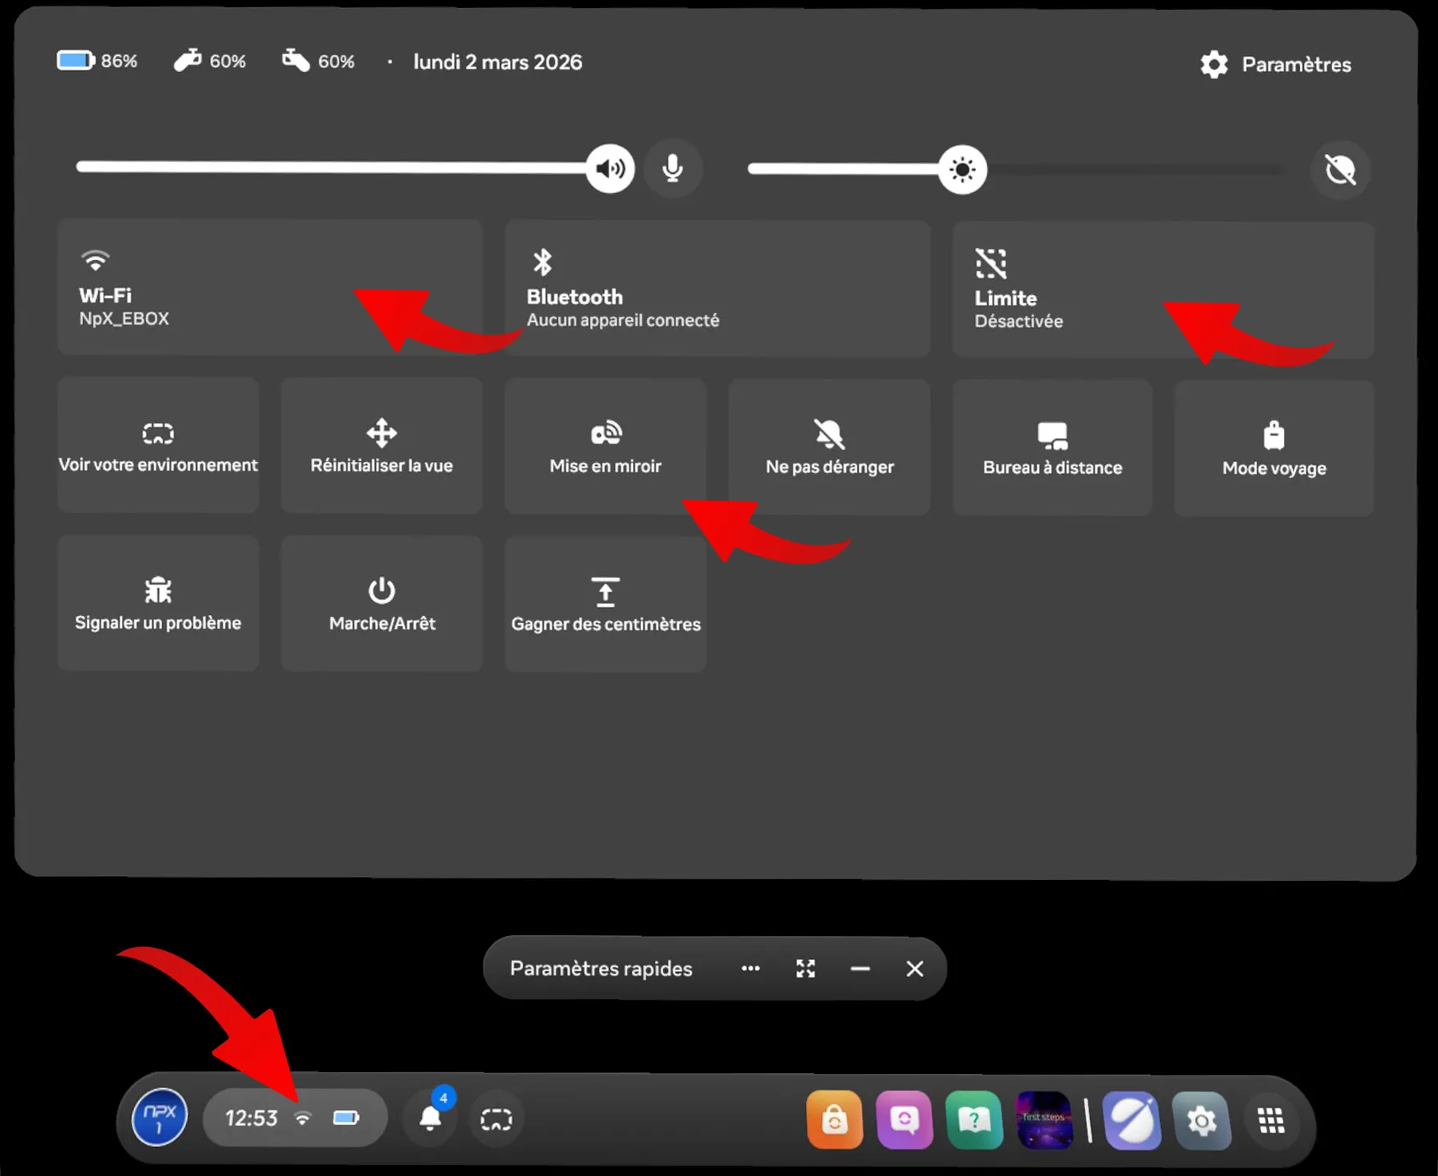Viewport: 1438px width, 1176px height.
Task: Toggle Ne pas déranger mode
Action: (x=829, y=448)
